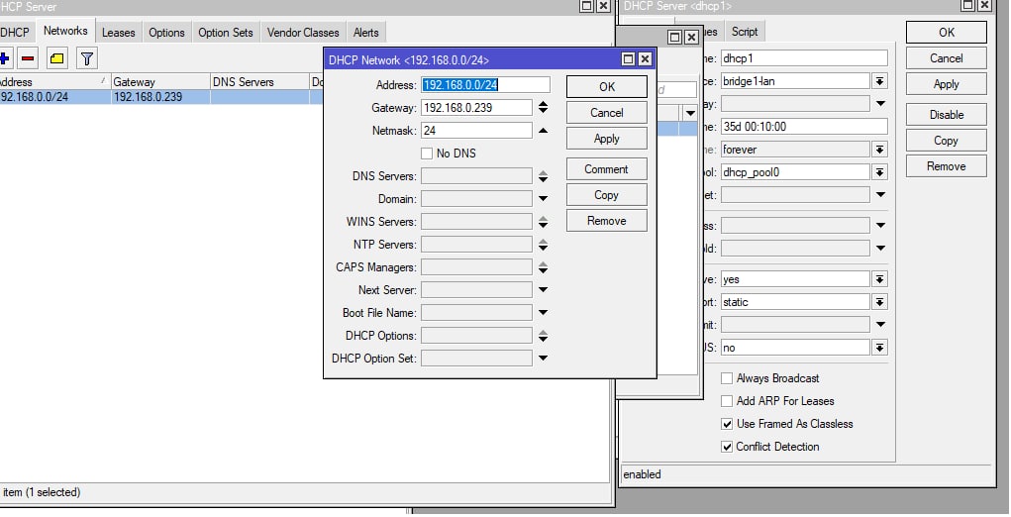Viewport: 1011px width, 517px height.
Task: Expand the WINS Servers field arrows
Action: (543, 222)
